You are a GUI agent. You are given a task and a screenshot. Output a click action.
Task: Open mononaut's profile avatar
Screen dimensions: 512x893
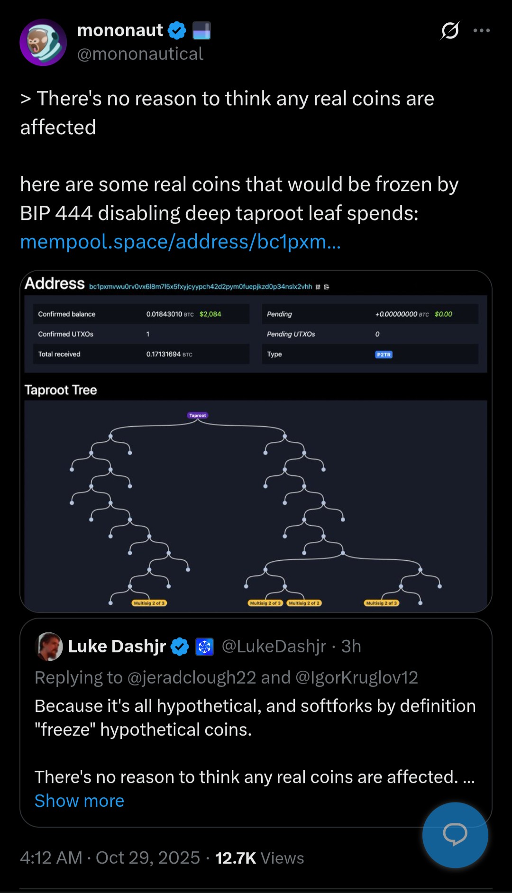click(x=43, y=42)
